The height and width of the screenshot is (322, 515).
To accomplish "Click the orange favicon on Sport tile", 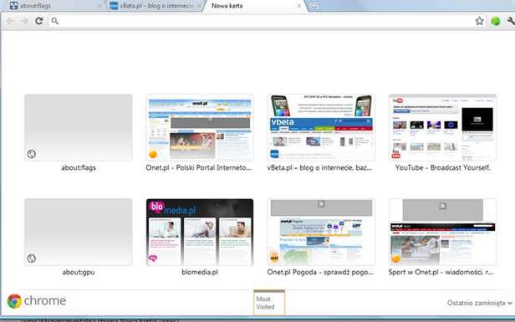I will (395, 258).
